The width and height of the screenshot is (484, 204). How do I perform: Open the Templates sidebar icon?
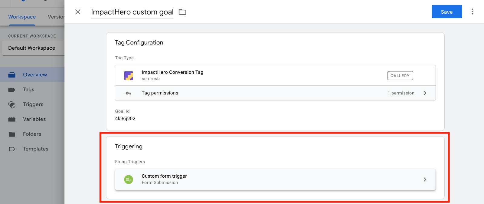[11, 149]
